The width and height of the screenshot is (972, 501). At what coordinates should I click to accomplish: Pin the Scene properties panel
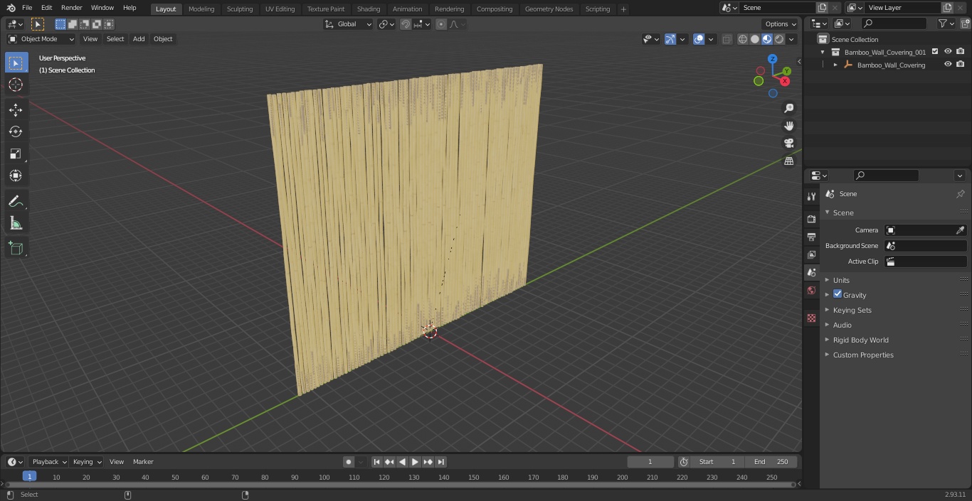coord(960,194)
